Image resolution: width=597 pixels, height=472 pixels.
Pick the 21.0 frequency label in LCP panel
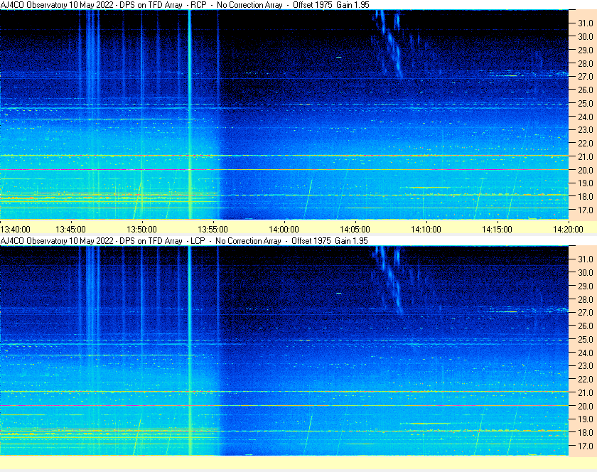[x=586, y=393]
